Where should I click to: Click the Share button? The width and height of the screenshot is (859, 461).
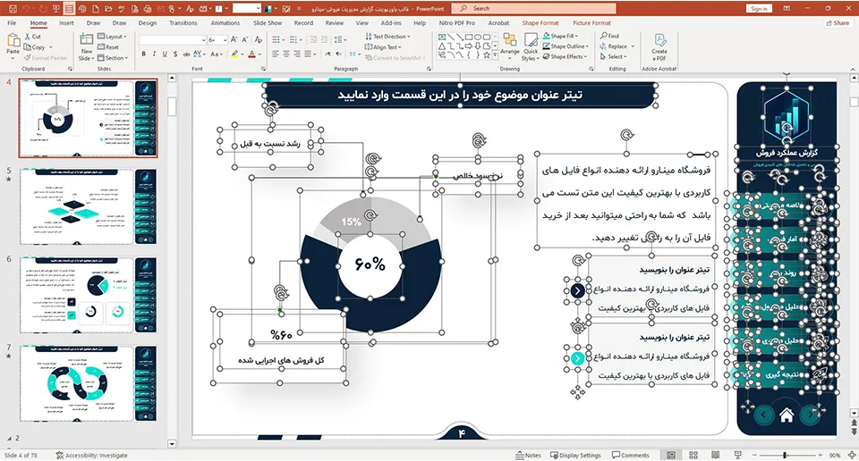838,23
